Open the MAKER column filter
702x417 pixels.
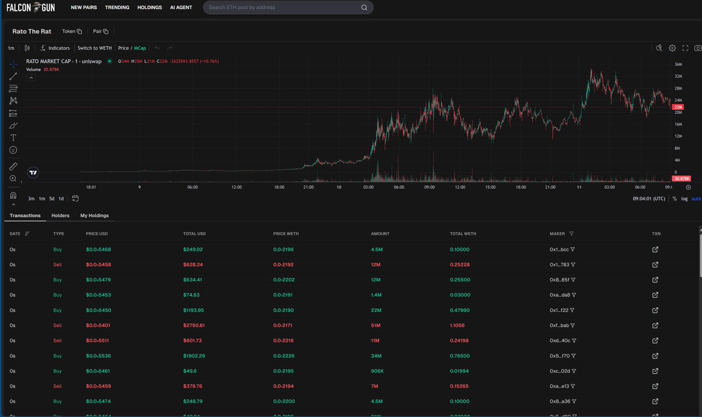tap(571, 233)
